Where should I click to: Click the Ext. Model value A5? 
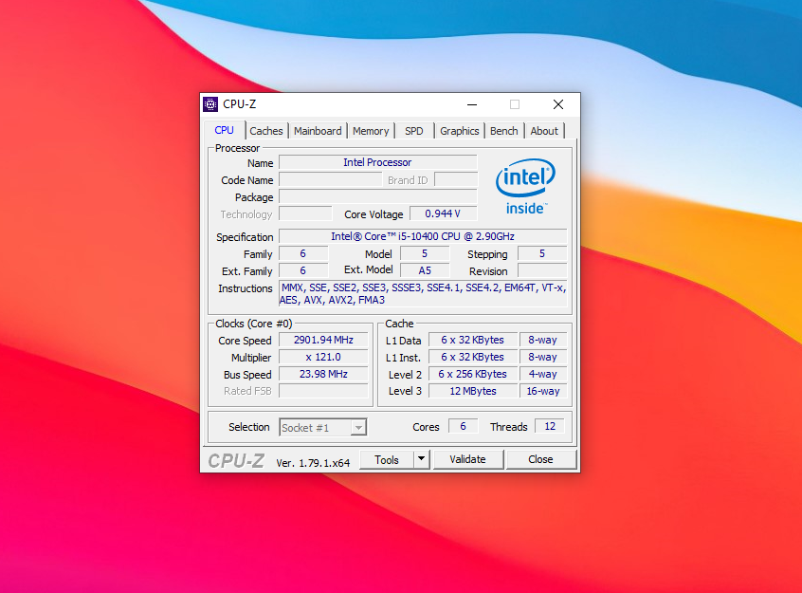click(425, 271)
